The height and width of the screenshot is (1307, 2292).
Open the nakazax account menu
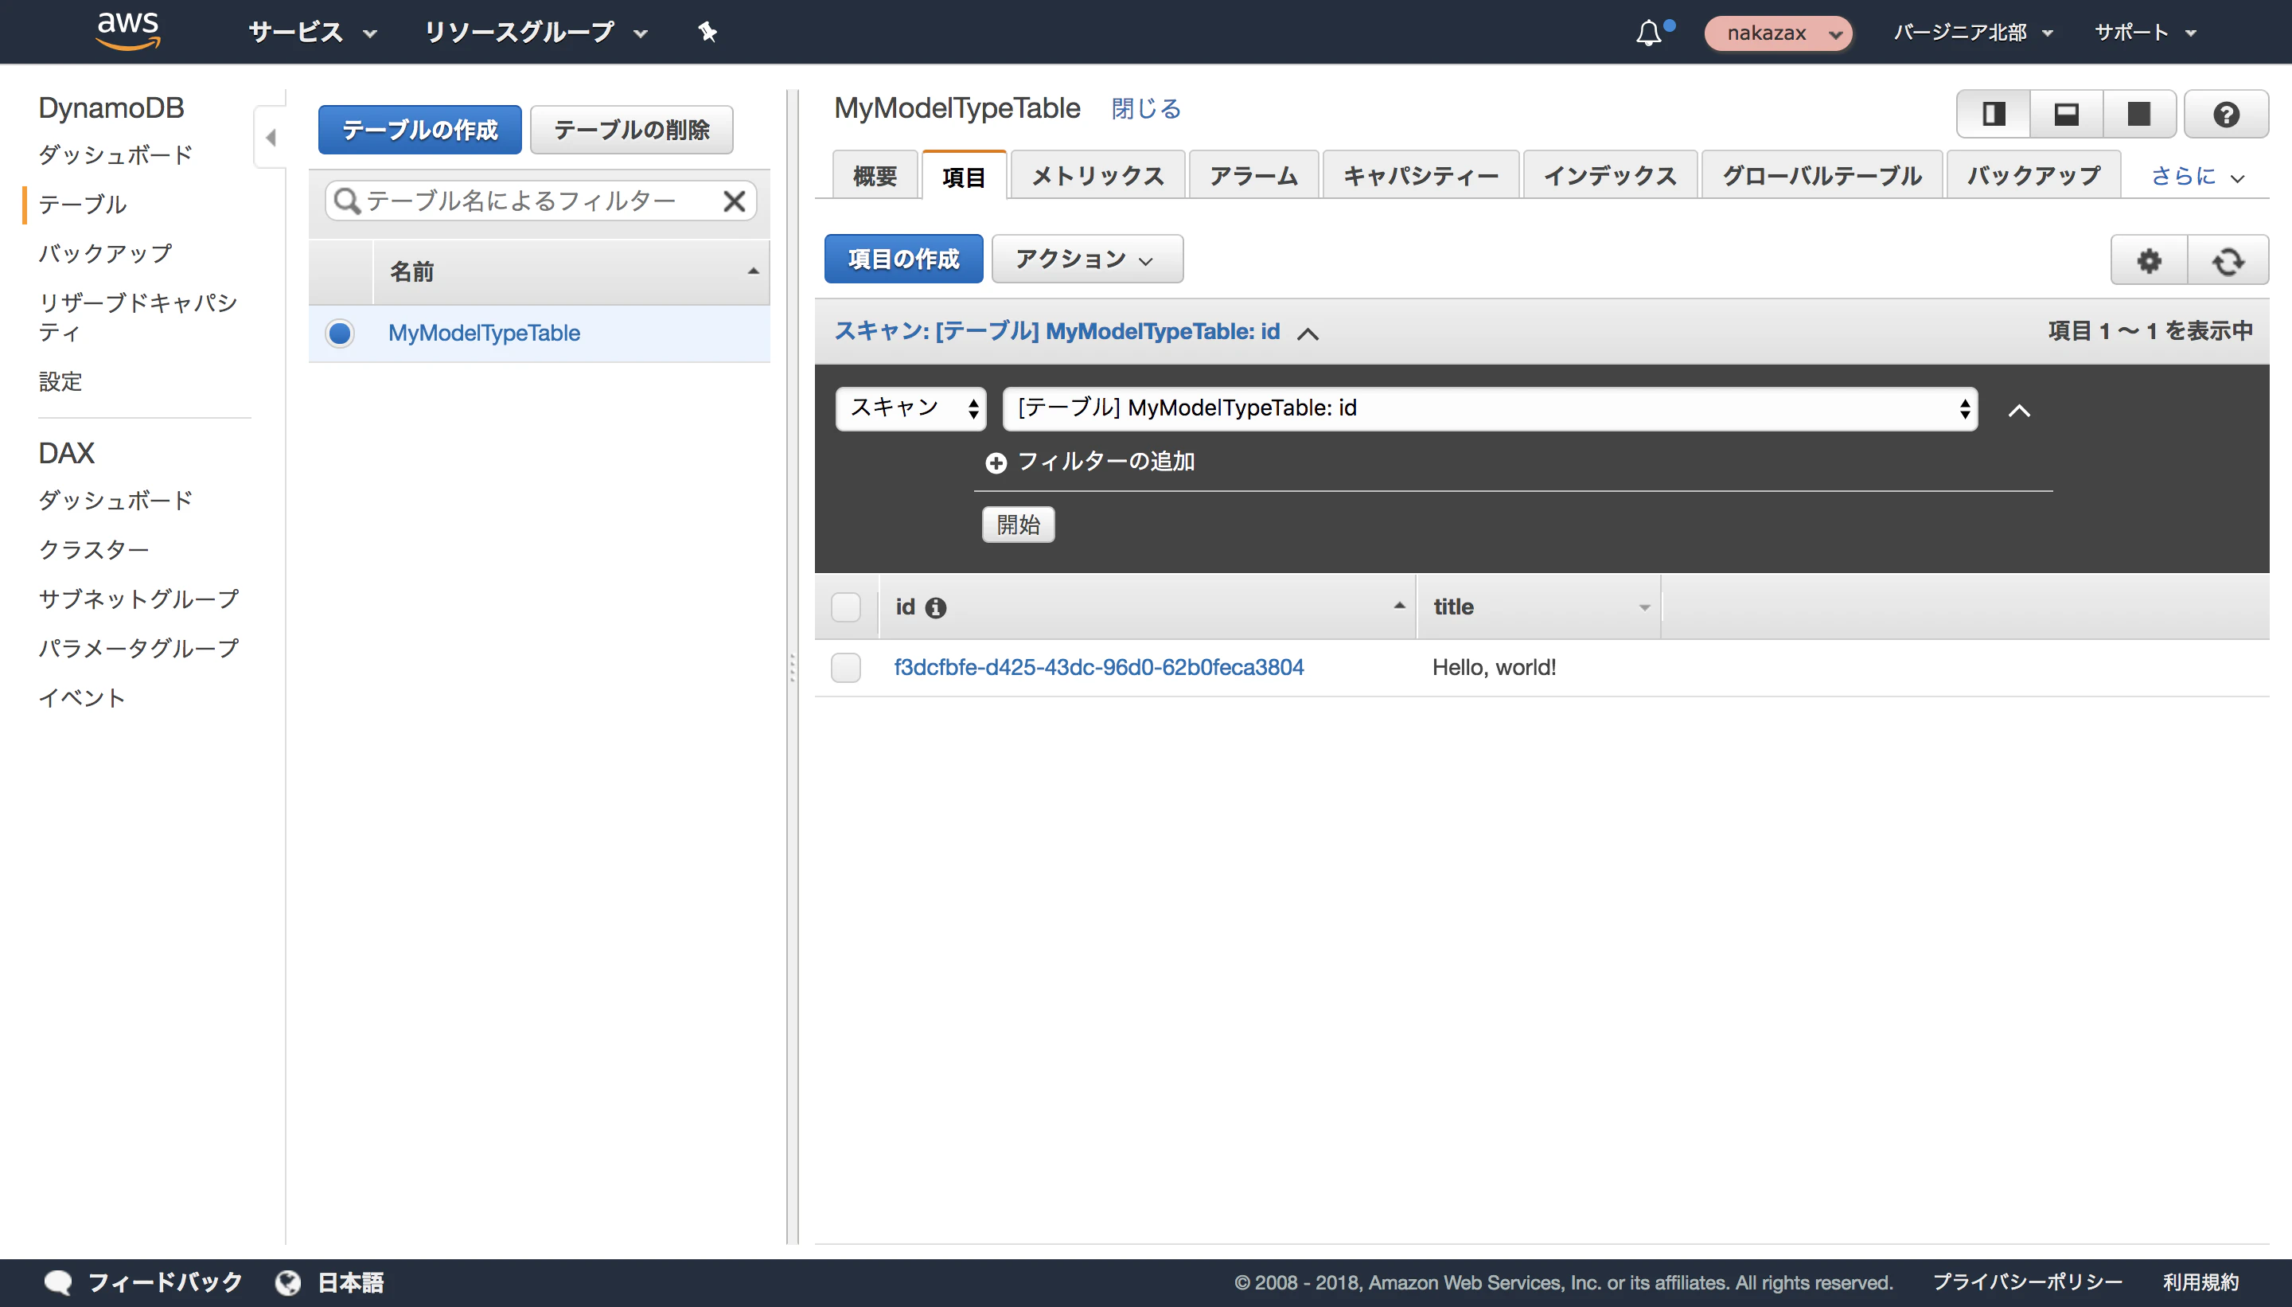[1779, 33]
